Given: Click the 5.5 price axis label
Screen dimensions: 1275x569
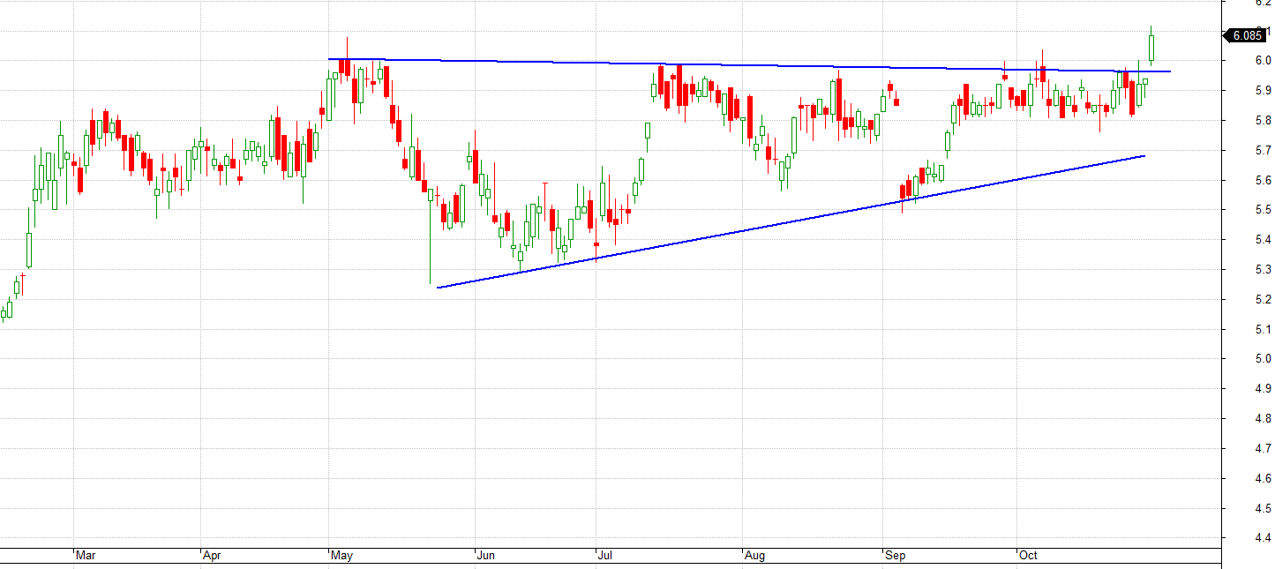Looking at the screenshot, I should 1263,209.
